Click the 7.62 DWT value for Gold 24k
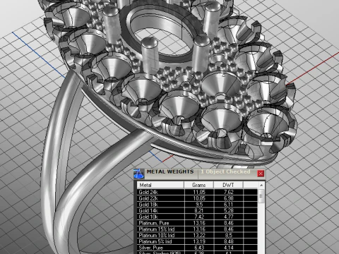 tap(229, 192)
